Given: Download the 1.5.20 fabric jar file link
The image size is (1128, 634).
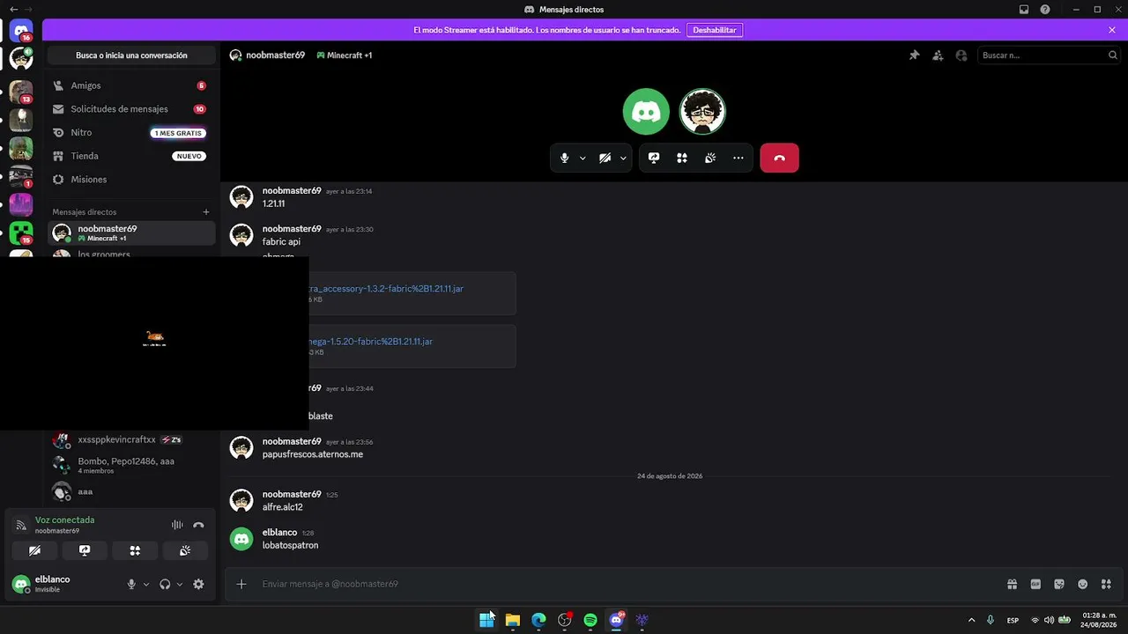Looking at the screenshot, I should 371,342.
